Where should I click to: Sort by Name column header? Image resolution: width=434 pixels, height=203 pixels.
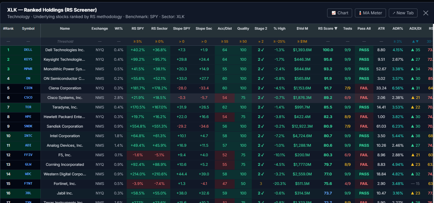pyautogui.click(x=65, y=29)
